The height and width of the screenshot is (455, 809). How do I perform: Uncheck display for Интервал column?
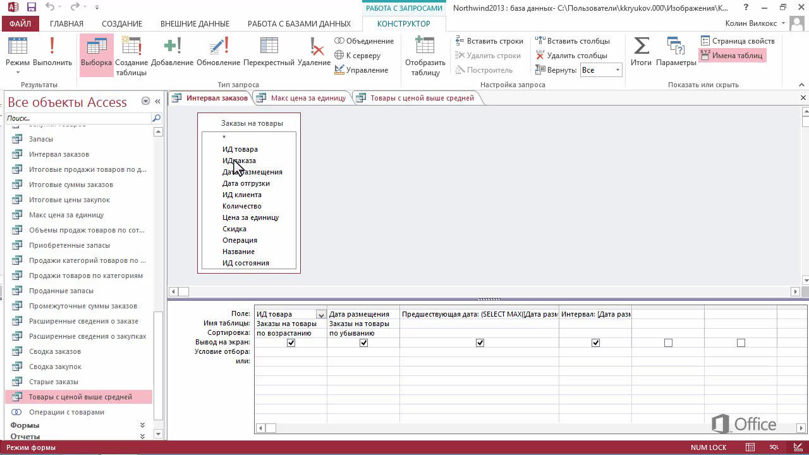click(595, 343)
